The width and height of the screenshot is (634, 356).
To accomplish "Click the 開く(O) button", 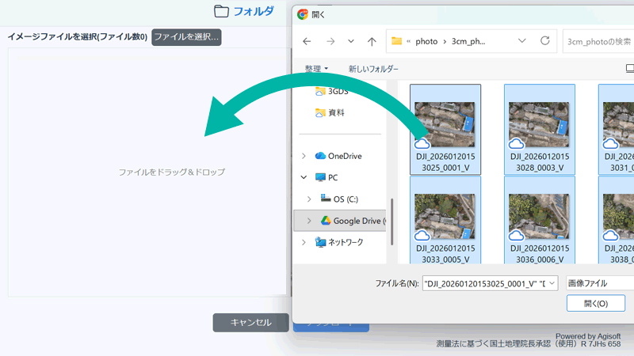I will 596,303.
